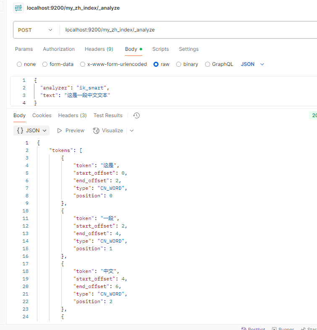Select the binary body radio option
Screen dimensions: 317x330
pos(179,64)
